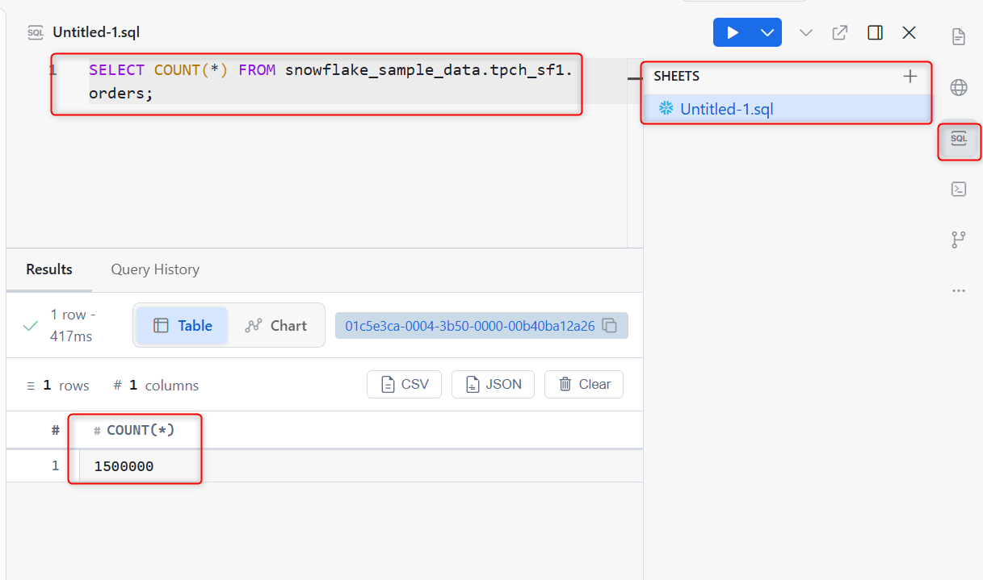Open the globe icon in right sidebar
This screenshot has height=580, width=983.
tap(959, 87)
